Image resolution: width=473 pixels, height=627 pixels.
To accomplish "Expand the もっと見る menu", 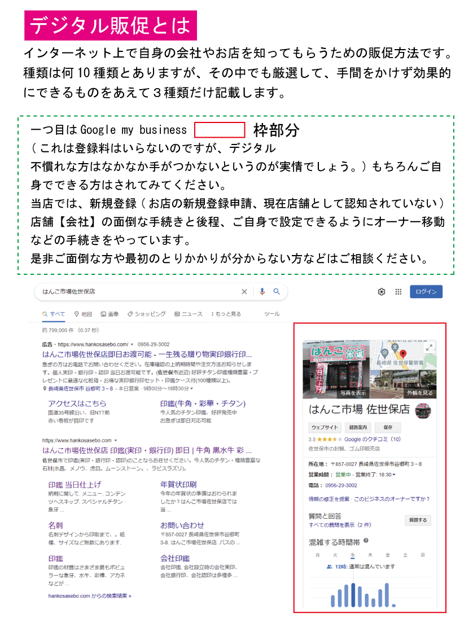I will click(x=226, y=314).
